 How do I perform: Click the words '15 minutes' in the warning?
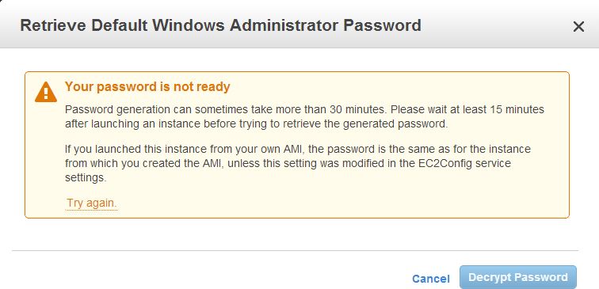[519, 109]
